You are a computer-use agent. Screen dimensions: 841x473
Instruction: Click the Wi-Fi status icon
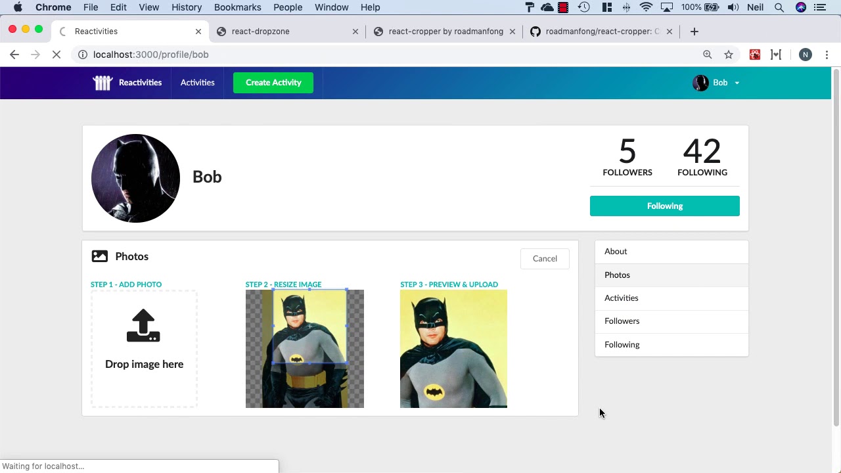[x=647, y=7]
